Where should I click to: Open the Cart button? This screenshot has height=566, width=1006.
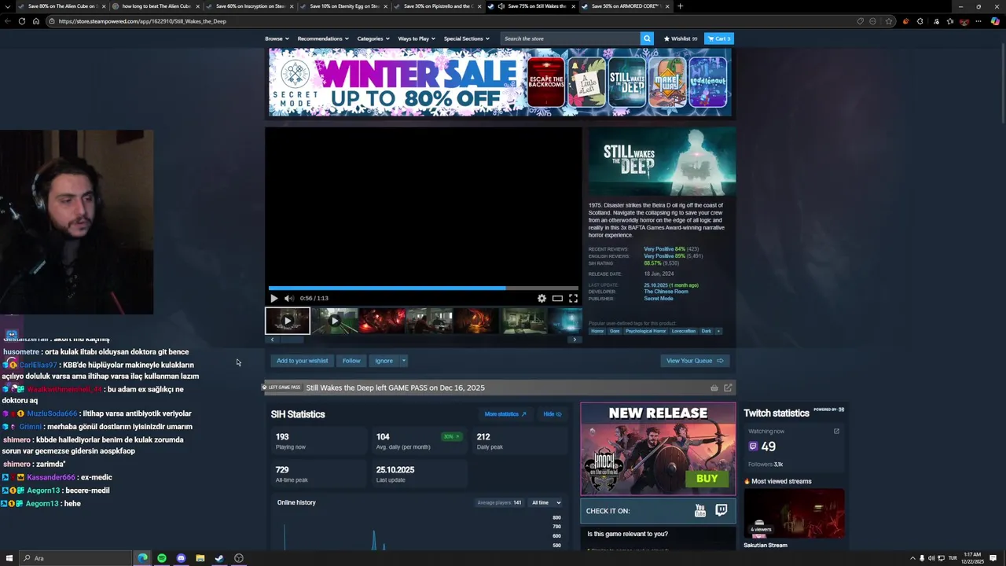pyautogui.click(x=718, y=39)
